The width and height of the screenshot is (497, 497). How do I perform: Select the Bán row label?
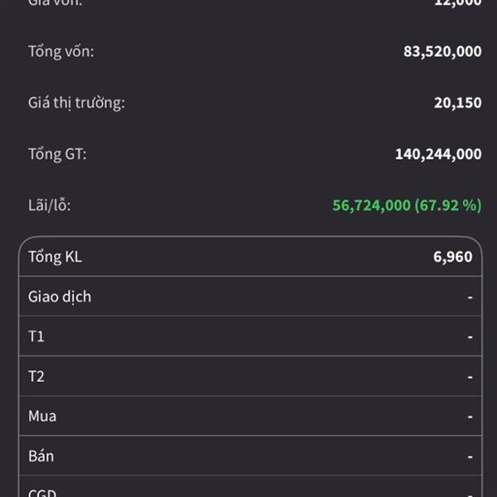coord(41,456)
